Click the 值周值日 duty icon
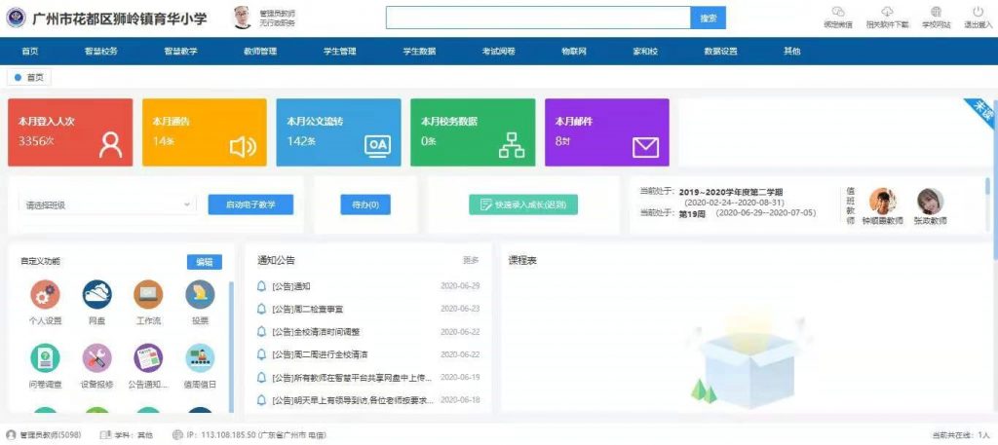Screen dimensions: 998x445 pyautogui.click(x=200, y=359)
